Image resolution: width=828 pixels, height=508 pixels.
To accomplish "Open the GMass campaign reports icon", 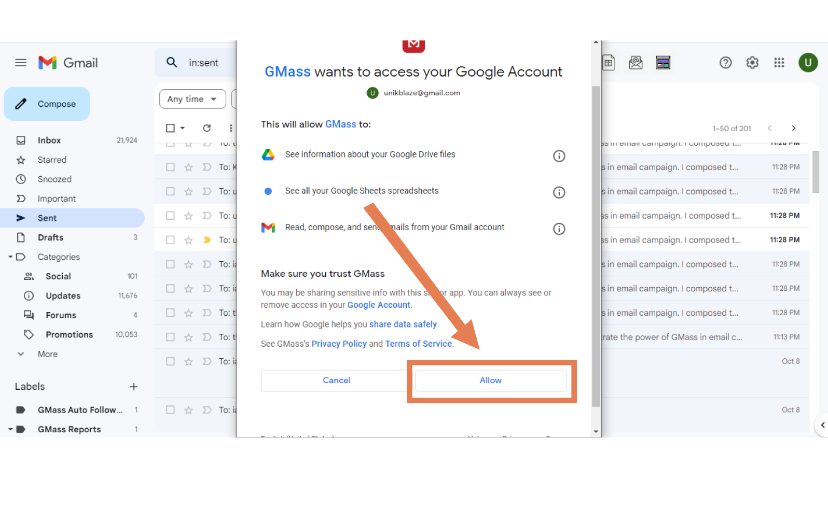I will tap(663, 63).
